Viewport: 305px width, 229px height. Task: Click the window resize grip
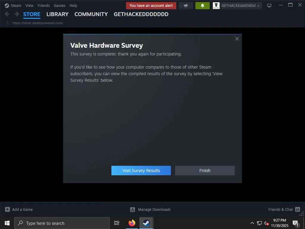click(302, 214)
